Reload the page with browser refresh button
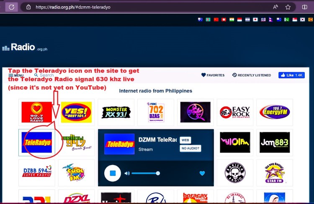Image resolution: width=314 pixels, height=204 pixels. 11,7
